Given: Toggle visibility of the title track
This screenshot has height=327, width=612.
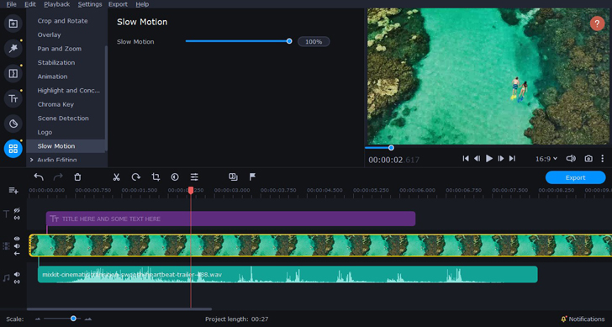Looking at the screenshot, I should [17, 210].
